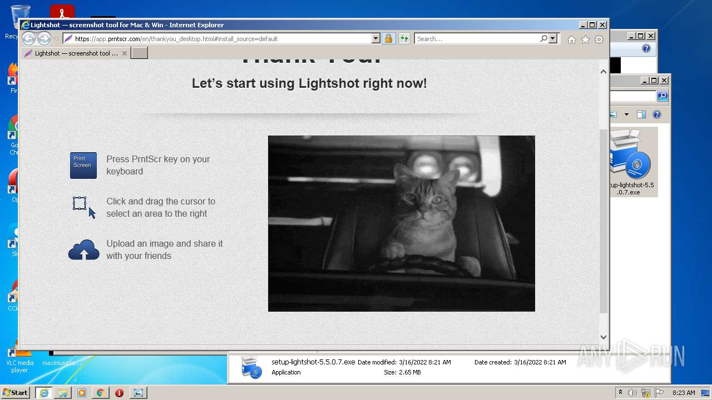Viewport: 712px width, 400px height.
Task: Open the Windows Start menu
Action: (15, 393)
